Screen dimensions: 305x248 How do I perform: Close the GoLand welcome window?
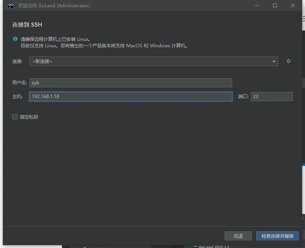tap(293, 5)
